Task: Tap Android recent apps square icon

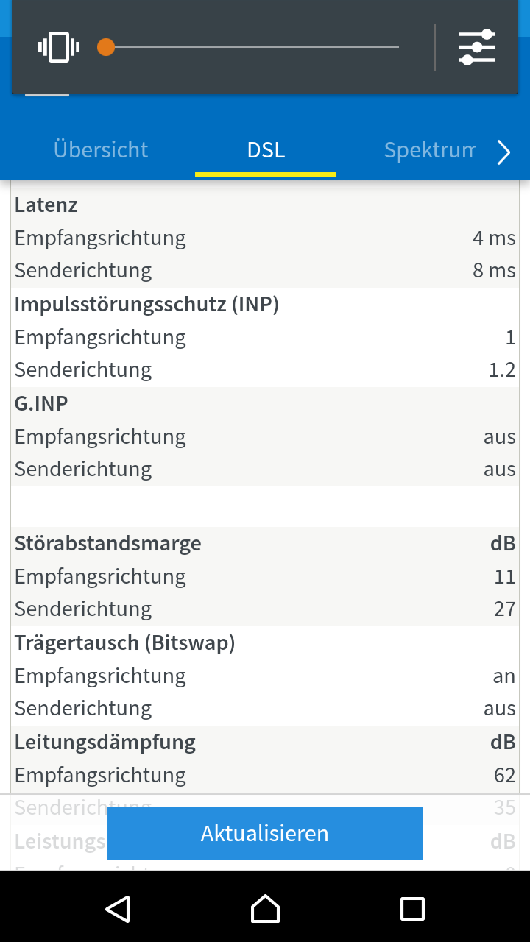Action: (x=412, y=909)
